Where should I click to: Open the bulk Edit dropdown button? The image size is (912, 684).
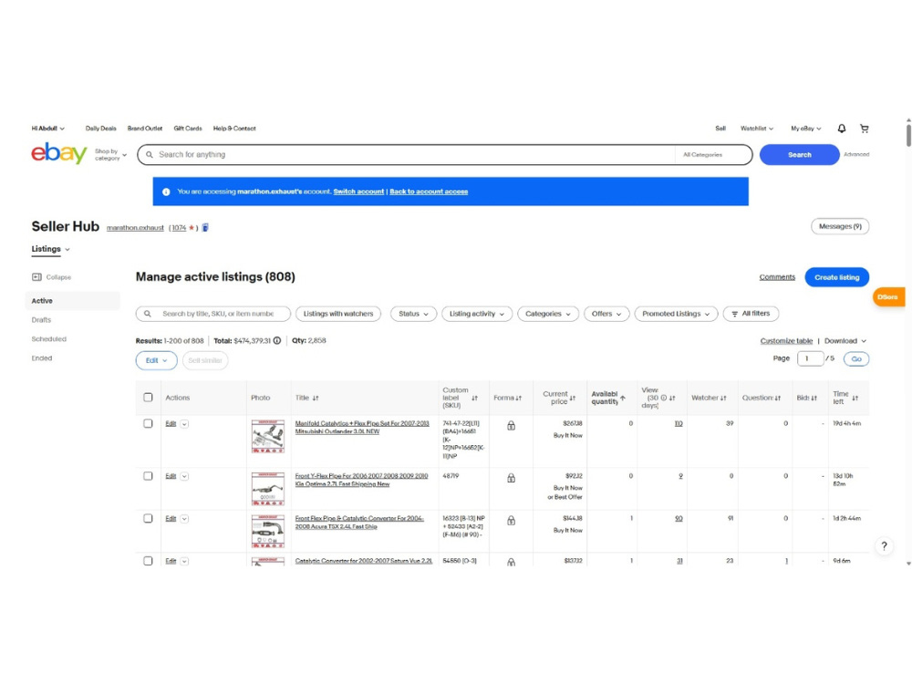157,360
